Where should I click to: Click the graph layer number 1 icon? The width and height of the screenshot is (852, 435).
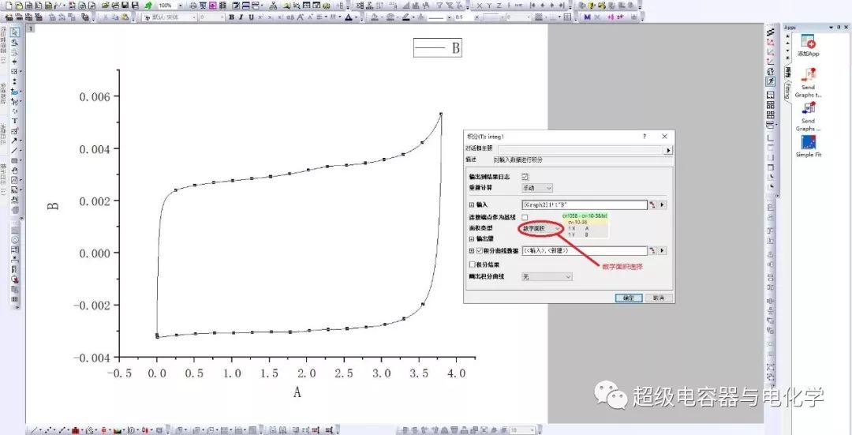click(x=31, y=28)
